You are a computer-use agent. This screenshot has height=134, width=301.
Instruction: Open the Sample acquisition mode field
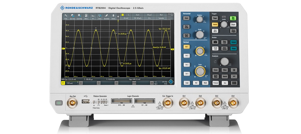coord(161,18)
